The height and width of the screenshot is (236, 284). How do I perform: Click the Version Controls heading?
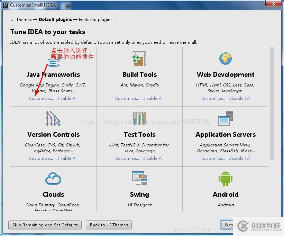pyautogui.click(x=53, y=135)
